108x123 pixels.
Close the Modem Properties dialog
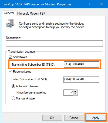pyautogui.click(x=102, y=4)
